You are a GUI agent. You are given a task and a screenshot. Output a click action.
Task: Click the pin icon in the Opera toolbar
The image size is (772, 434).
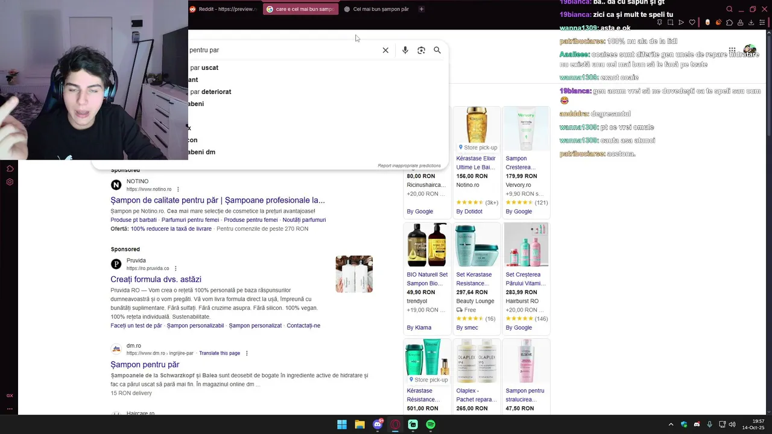pyautogui.click(x=660, y=22)
